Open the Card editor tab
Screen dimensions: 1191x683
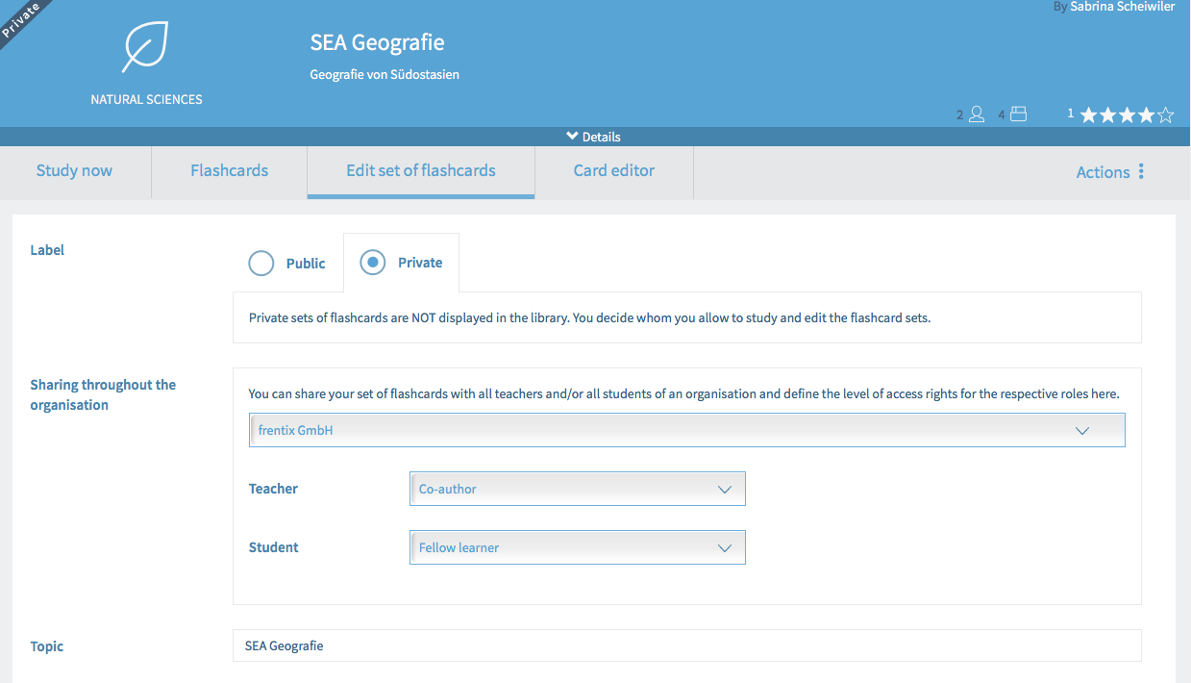[613, 171]
